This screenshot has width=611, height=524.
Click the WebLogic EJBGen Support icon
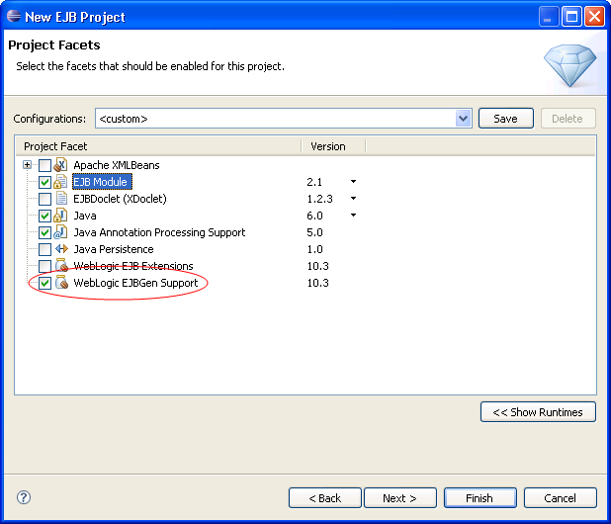tap(61, 283)
